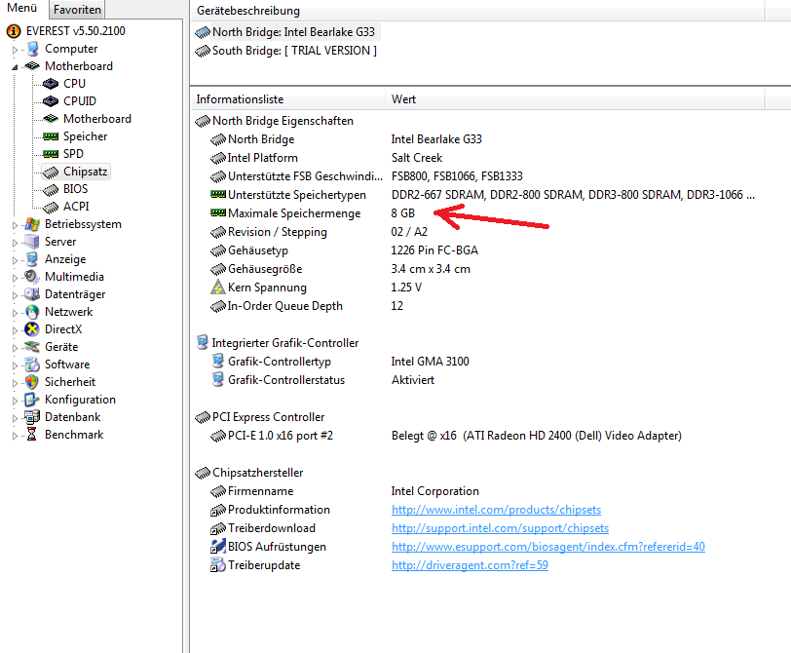
Task: Select the Maximale Speichermenge row label
Action: click(294, 213)
